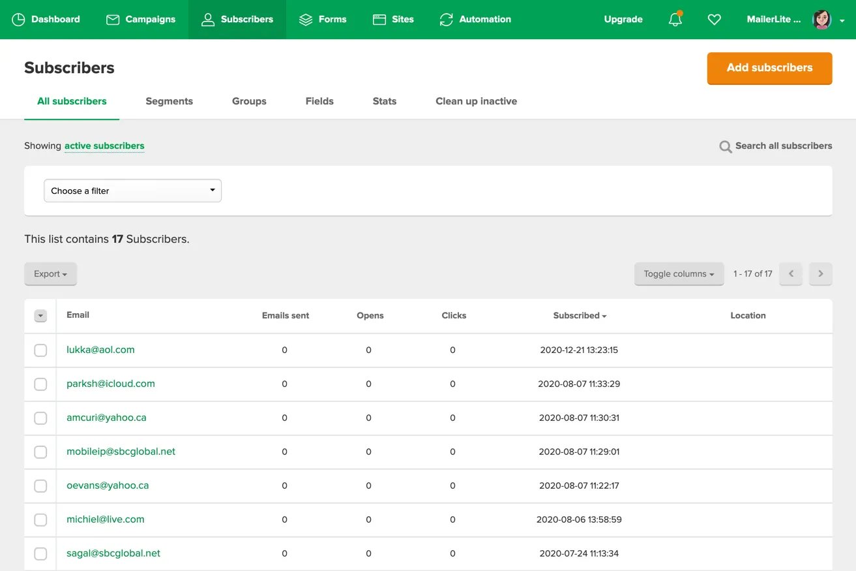Click the Sites browser window icon
The width and height of the screenshot is (856, 571).
[x=379, y=20]
